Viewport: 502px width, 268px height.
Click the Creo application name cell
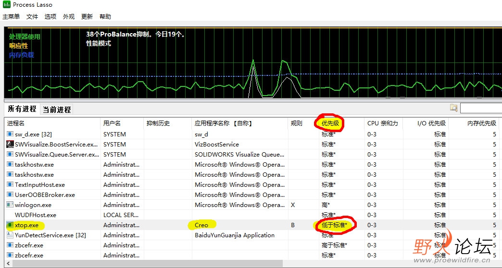point(201,225)
